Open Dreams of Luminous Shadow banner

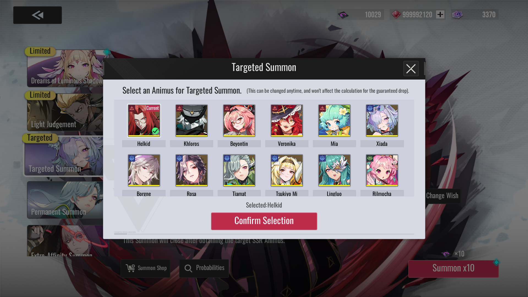pyautogui.click(x=65, y=68)
